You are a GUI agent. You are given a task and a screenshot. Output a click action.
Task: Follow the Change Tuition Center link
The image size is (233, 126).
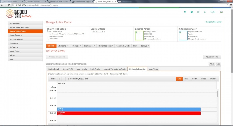[213, 22]
